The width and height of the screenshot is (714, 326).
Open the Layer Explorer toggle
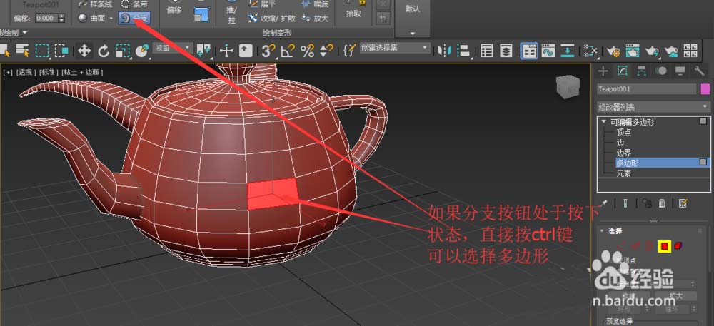coord(506,51)
